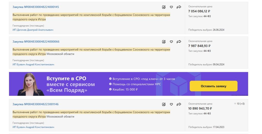Open the Закупка №0848300048223001146 link

(36, 104)
